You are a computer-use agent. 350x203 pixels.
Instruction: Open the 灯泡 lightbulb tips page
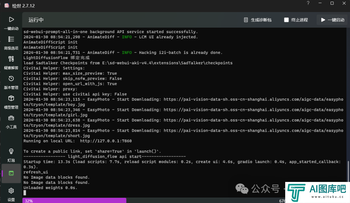coord(11,155)
